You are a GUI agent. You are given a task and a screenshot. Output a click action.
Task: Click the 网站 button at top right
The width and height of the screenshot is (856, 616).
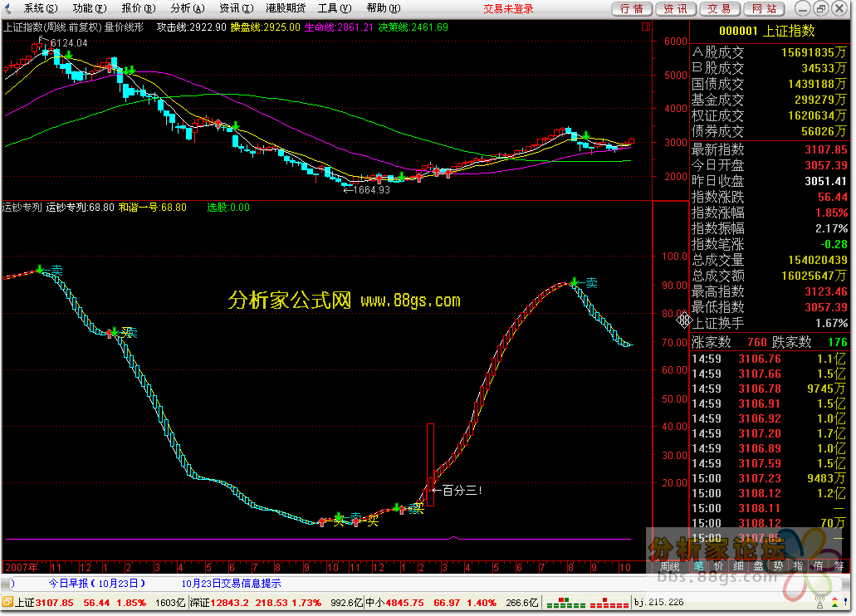tap(765, 9)
